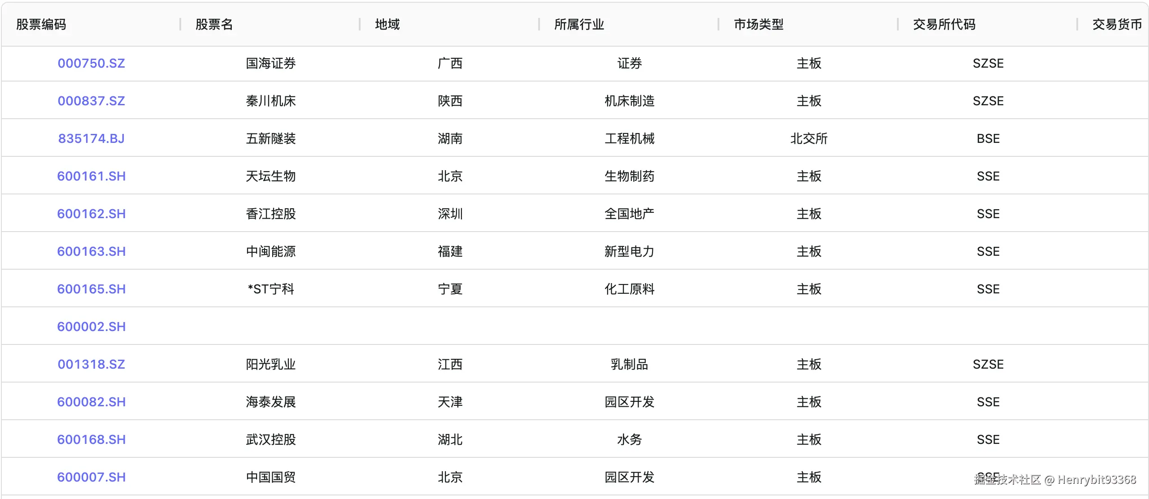Open stock code link 000750.SZ
This screenshot has height=499, width=1149.
(91, 64)
